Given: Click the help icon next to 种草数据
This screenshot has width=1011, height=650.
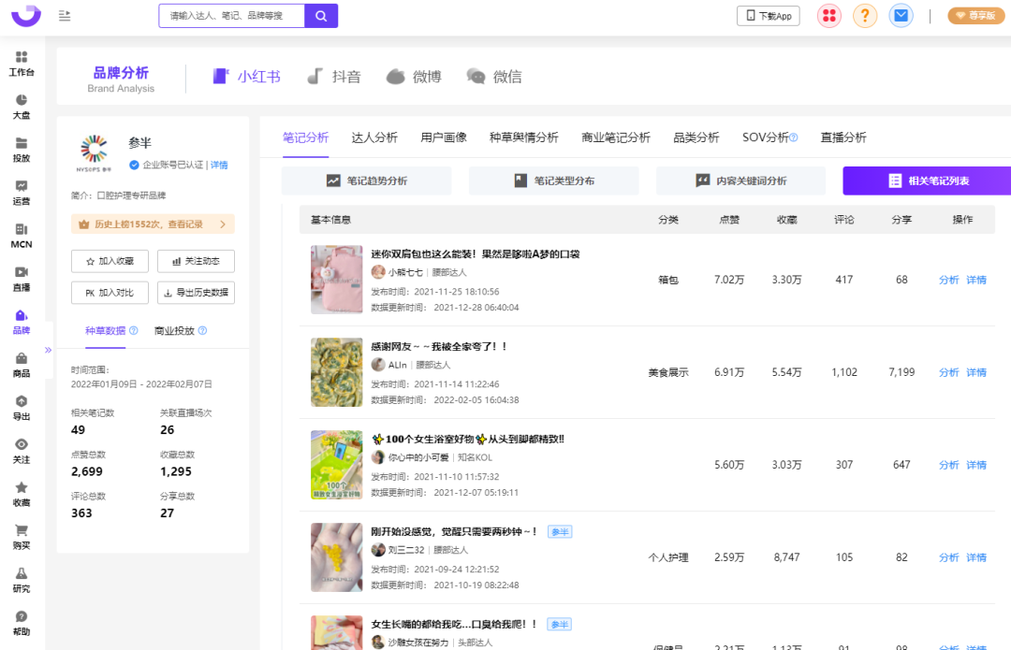Looking at the screenshot, I should 134,330.
